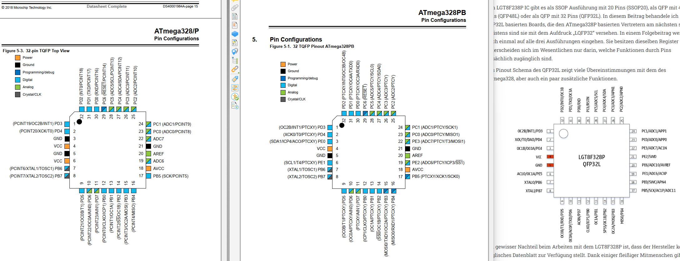Click pin label 'PE3 (ADC7/PTCY/T3/MOSI1)'
This screenshot has width=680, height=261.
point(439,141)
